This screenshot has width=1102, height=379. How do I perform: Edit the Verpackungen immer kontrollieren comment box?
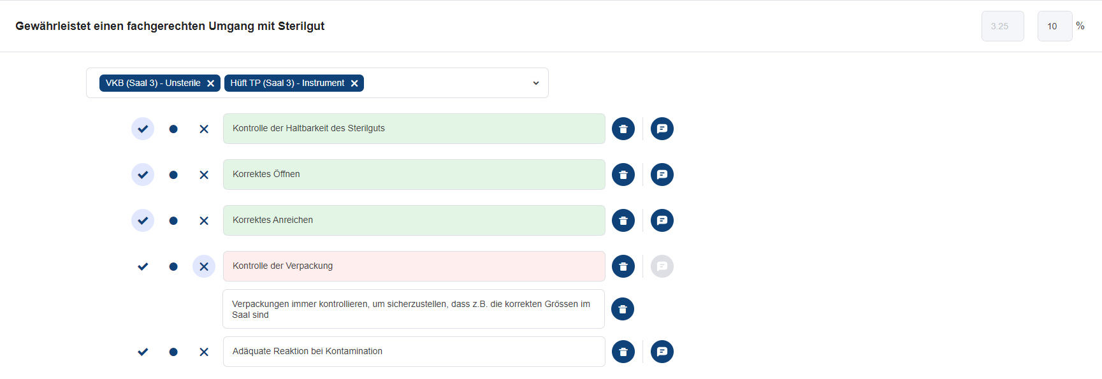pyautogui.click(x=414, y=309)
